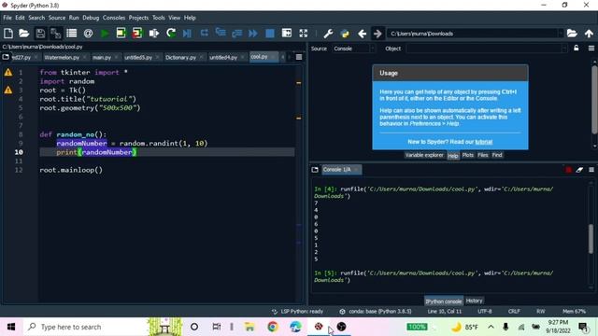598x336 pixels.
Task: Click warning icon on line 1
Action: pos(8,73)
